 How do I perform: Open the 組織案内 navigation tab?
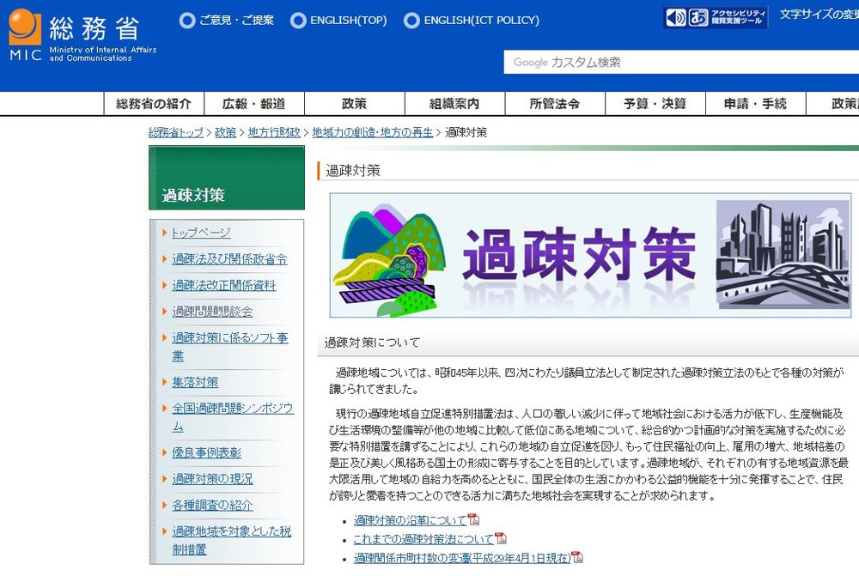pyautogui.click(x=454, y=103)
